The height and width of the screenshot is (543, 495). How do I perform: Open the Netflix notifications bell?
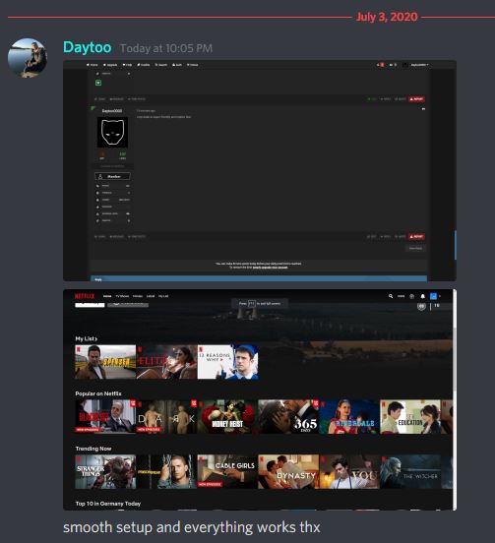tap(422, 296)
